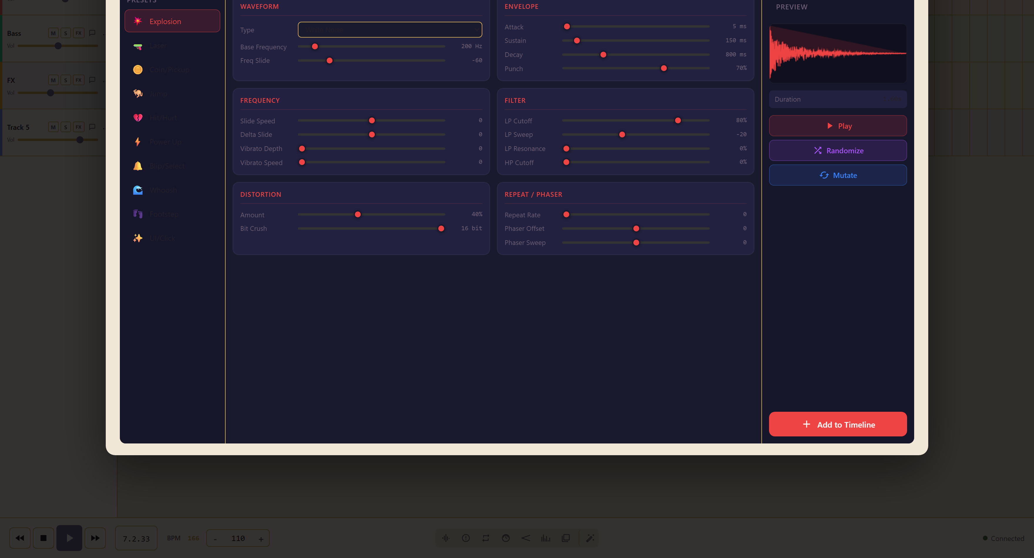Click the duplicate squares icon in toolbar
Image resolution: width=1034 pixels, height=558 pixels.
click(x=566, y=538)
